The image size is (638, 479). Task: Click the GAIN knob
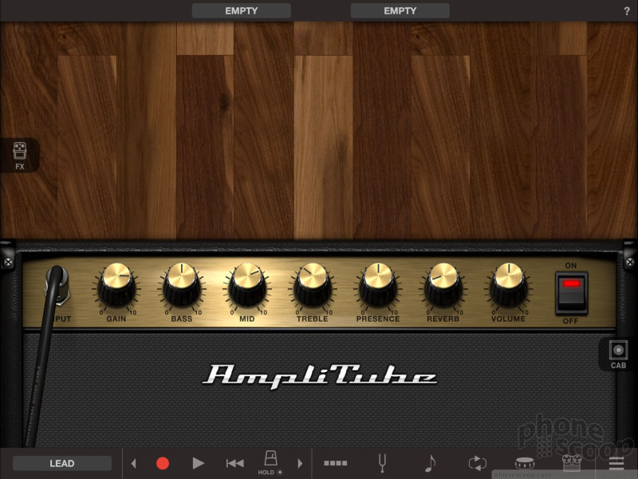coord(116,285)
